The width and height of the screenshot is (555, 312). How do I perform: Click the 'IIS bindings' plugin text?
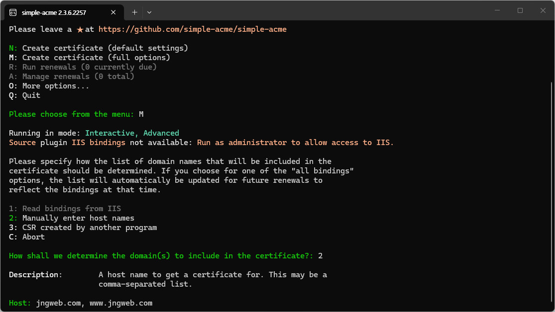coord(99,143)
